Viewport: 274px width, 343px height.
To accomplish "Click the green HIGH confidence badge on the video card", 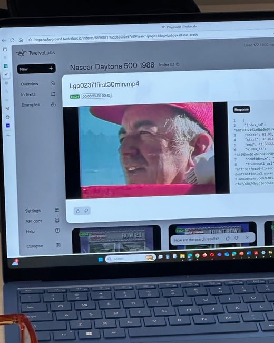I will click(75, 97).
